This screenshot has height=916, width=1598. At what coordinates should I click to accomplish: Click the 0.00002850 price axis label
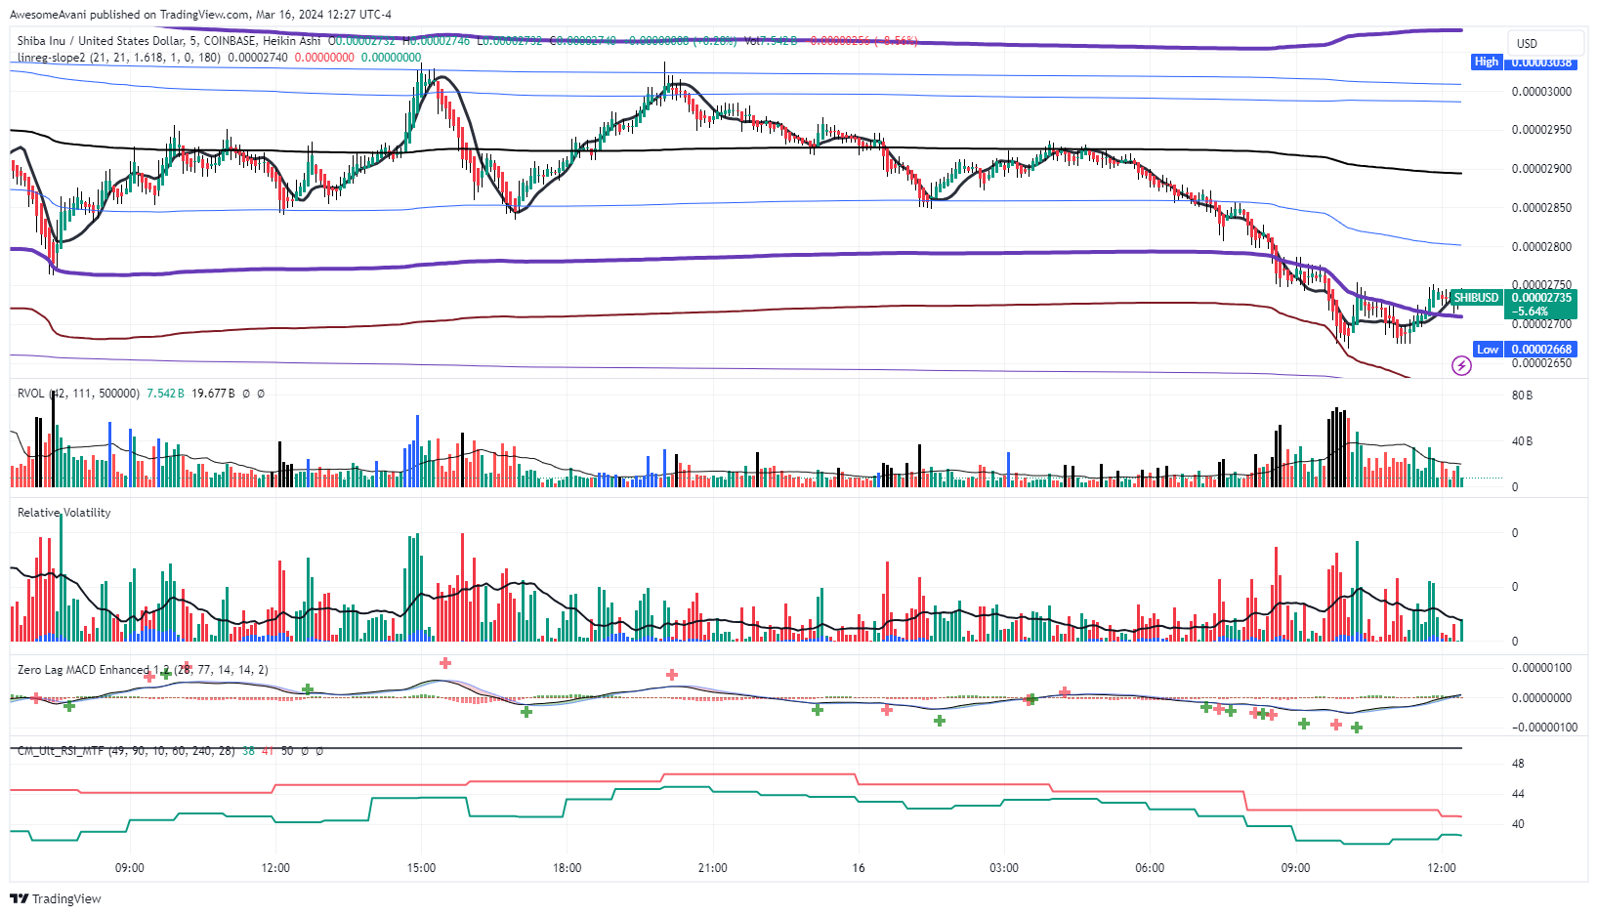(1541, 208)
